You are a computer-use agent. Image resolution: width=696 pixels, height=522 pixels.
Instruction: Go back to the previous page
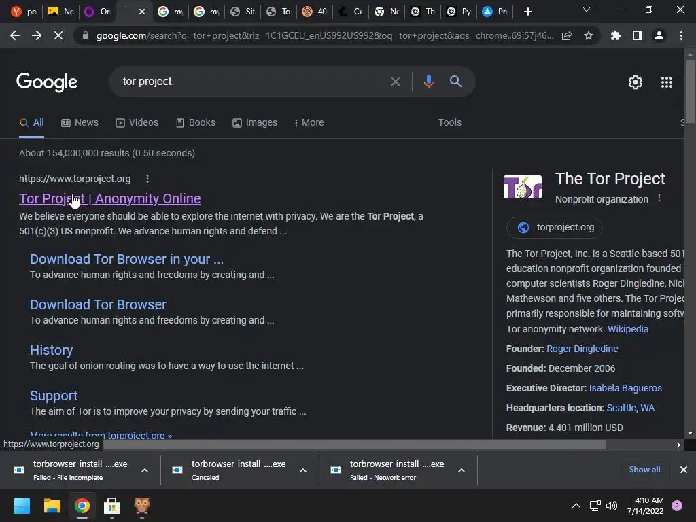click(15, 35)
